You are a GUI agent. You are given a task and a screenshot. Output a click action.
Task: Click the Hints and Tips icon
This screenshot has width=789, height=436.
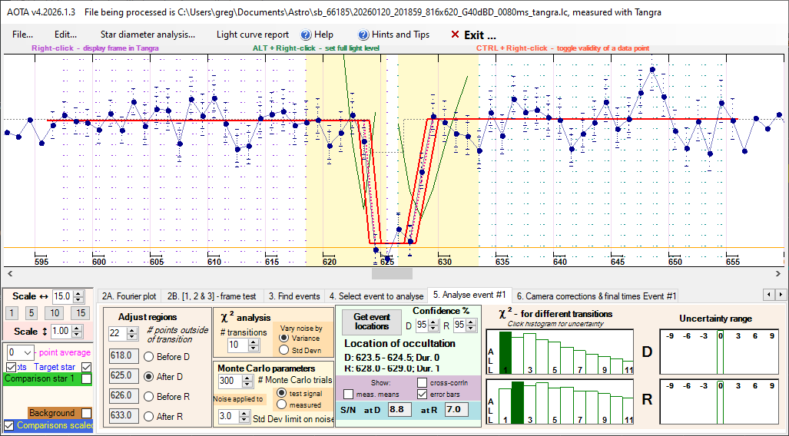(363, 35)
